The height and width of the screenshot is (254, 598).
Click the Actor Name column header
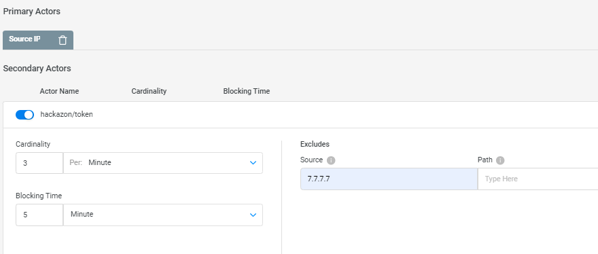click(59, 91)
